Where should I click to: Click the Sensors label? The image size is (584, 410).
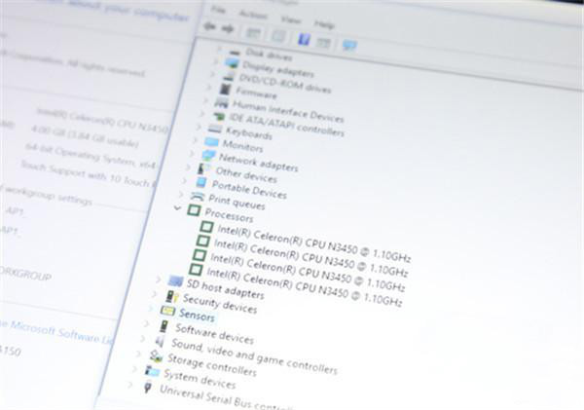coord(197,316)
